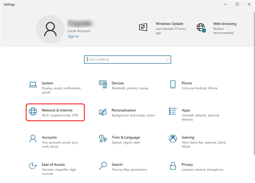Minimize the Settings window

pyautogui.click(x=225, y=4)
